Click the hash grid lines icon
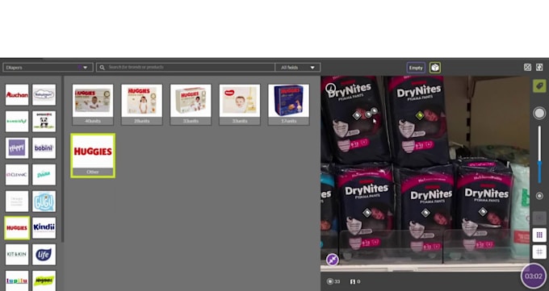Screen dimensions: 549x291 point(539,252)
